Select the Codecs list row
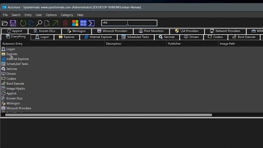The image size is (263, 148). (11, 79)
